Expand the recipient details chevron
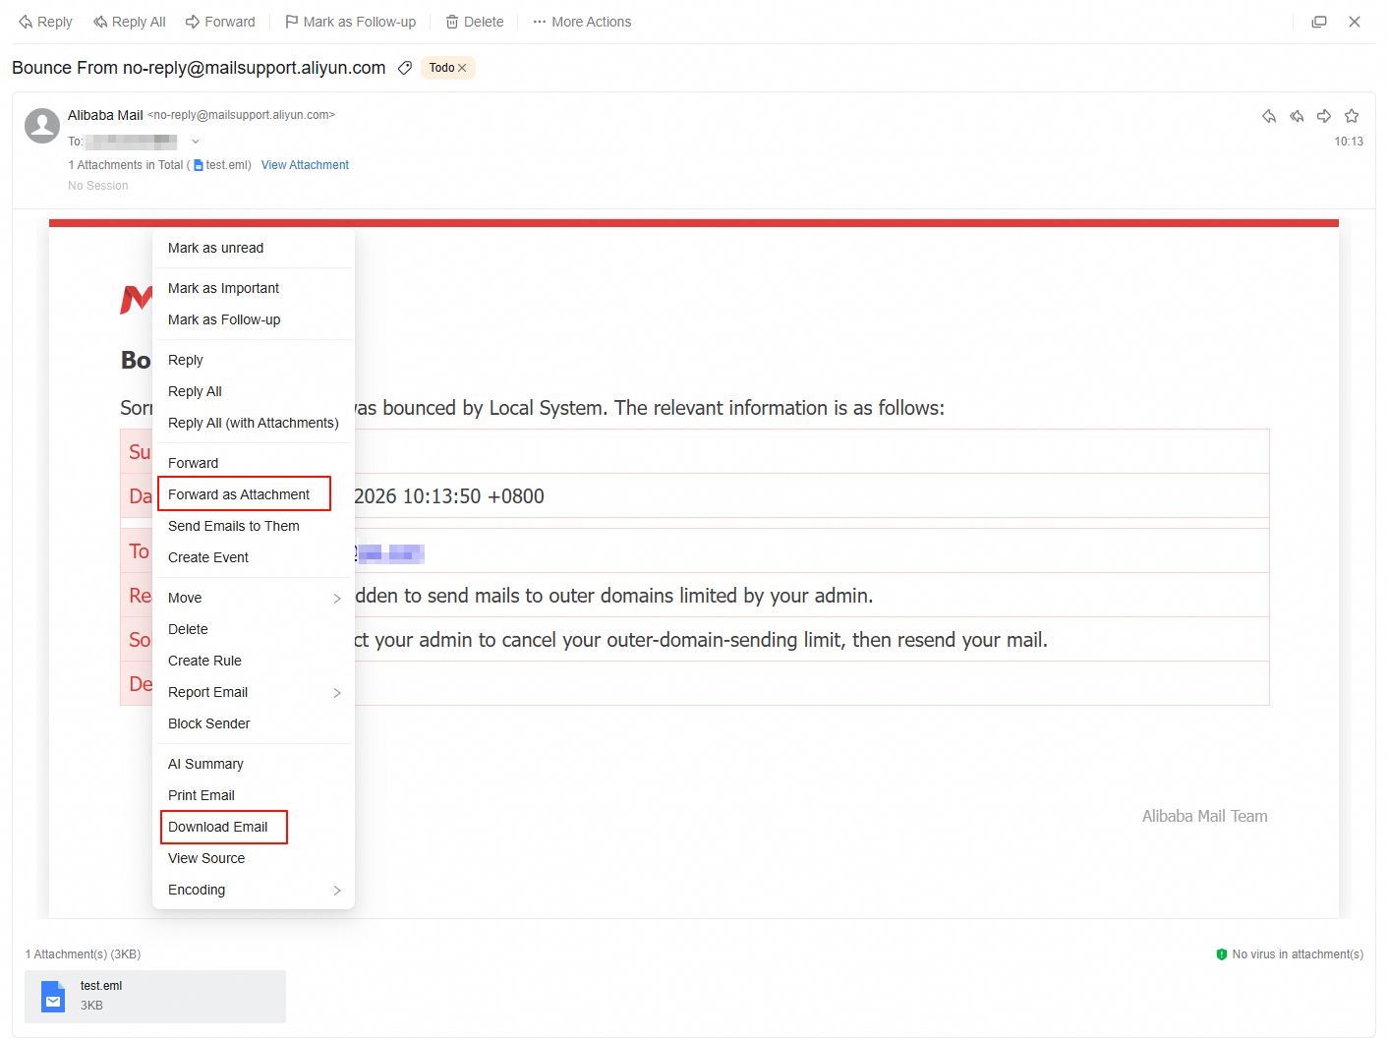This screenshot has width=1388, height=1039. [196, 142]
